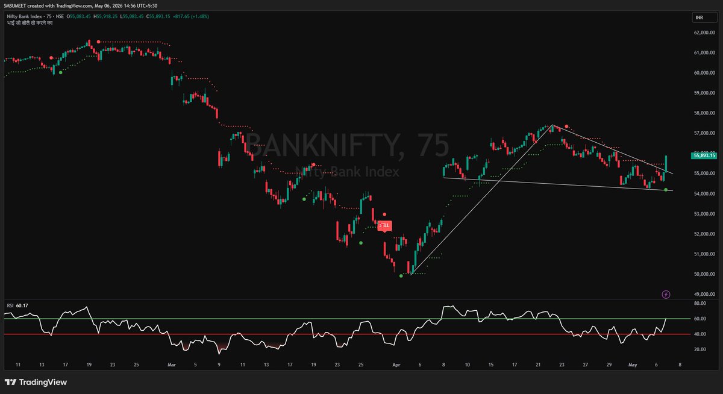The width and height of the screenshot is (723, 394).
Task: Click the date label 21 on time axis
Action: [538, 365]
